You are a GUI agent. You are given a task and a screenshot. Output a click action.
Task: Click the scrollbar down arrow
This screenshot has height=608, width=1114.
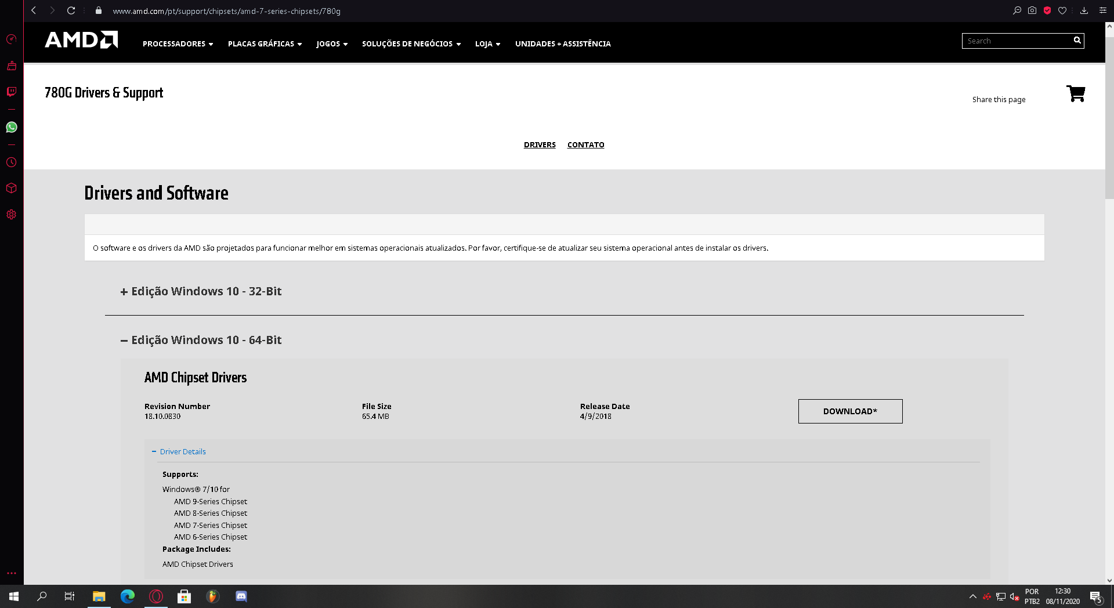tap(1109, 580)
